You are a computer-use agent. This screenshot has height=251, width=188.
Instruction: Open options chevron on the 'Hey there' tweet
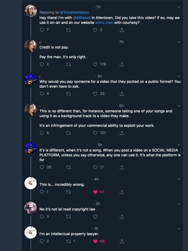tap(179, 7)
